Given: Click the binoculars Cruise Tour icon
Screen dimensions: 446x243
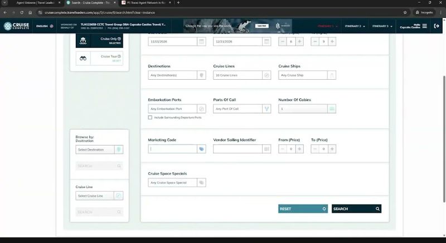Looking at the screenshot, I should 83,59.
